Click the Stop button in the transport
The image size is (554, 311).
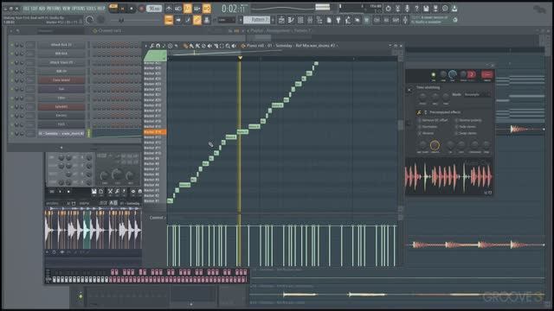coord(132,8)
